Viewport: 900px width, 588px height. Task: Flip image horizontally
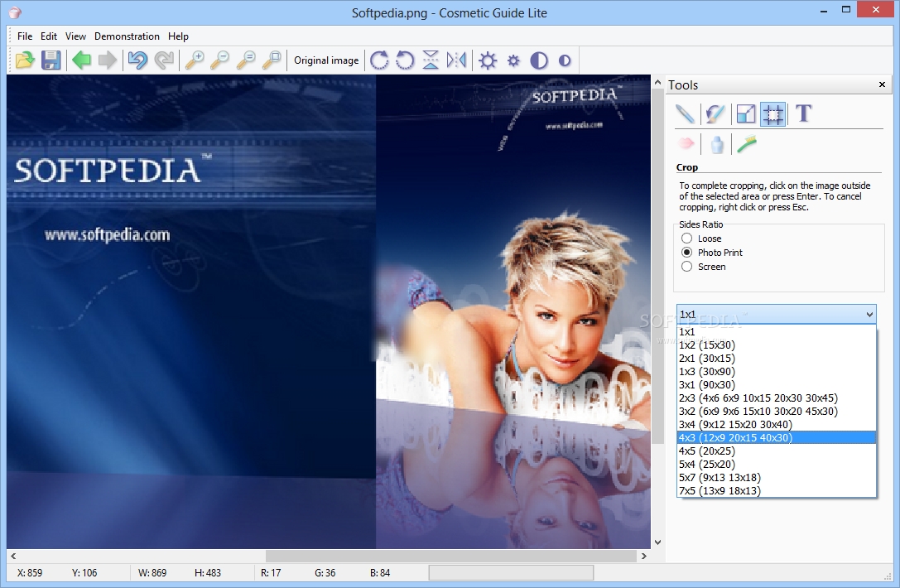(x=456, y=60)
